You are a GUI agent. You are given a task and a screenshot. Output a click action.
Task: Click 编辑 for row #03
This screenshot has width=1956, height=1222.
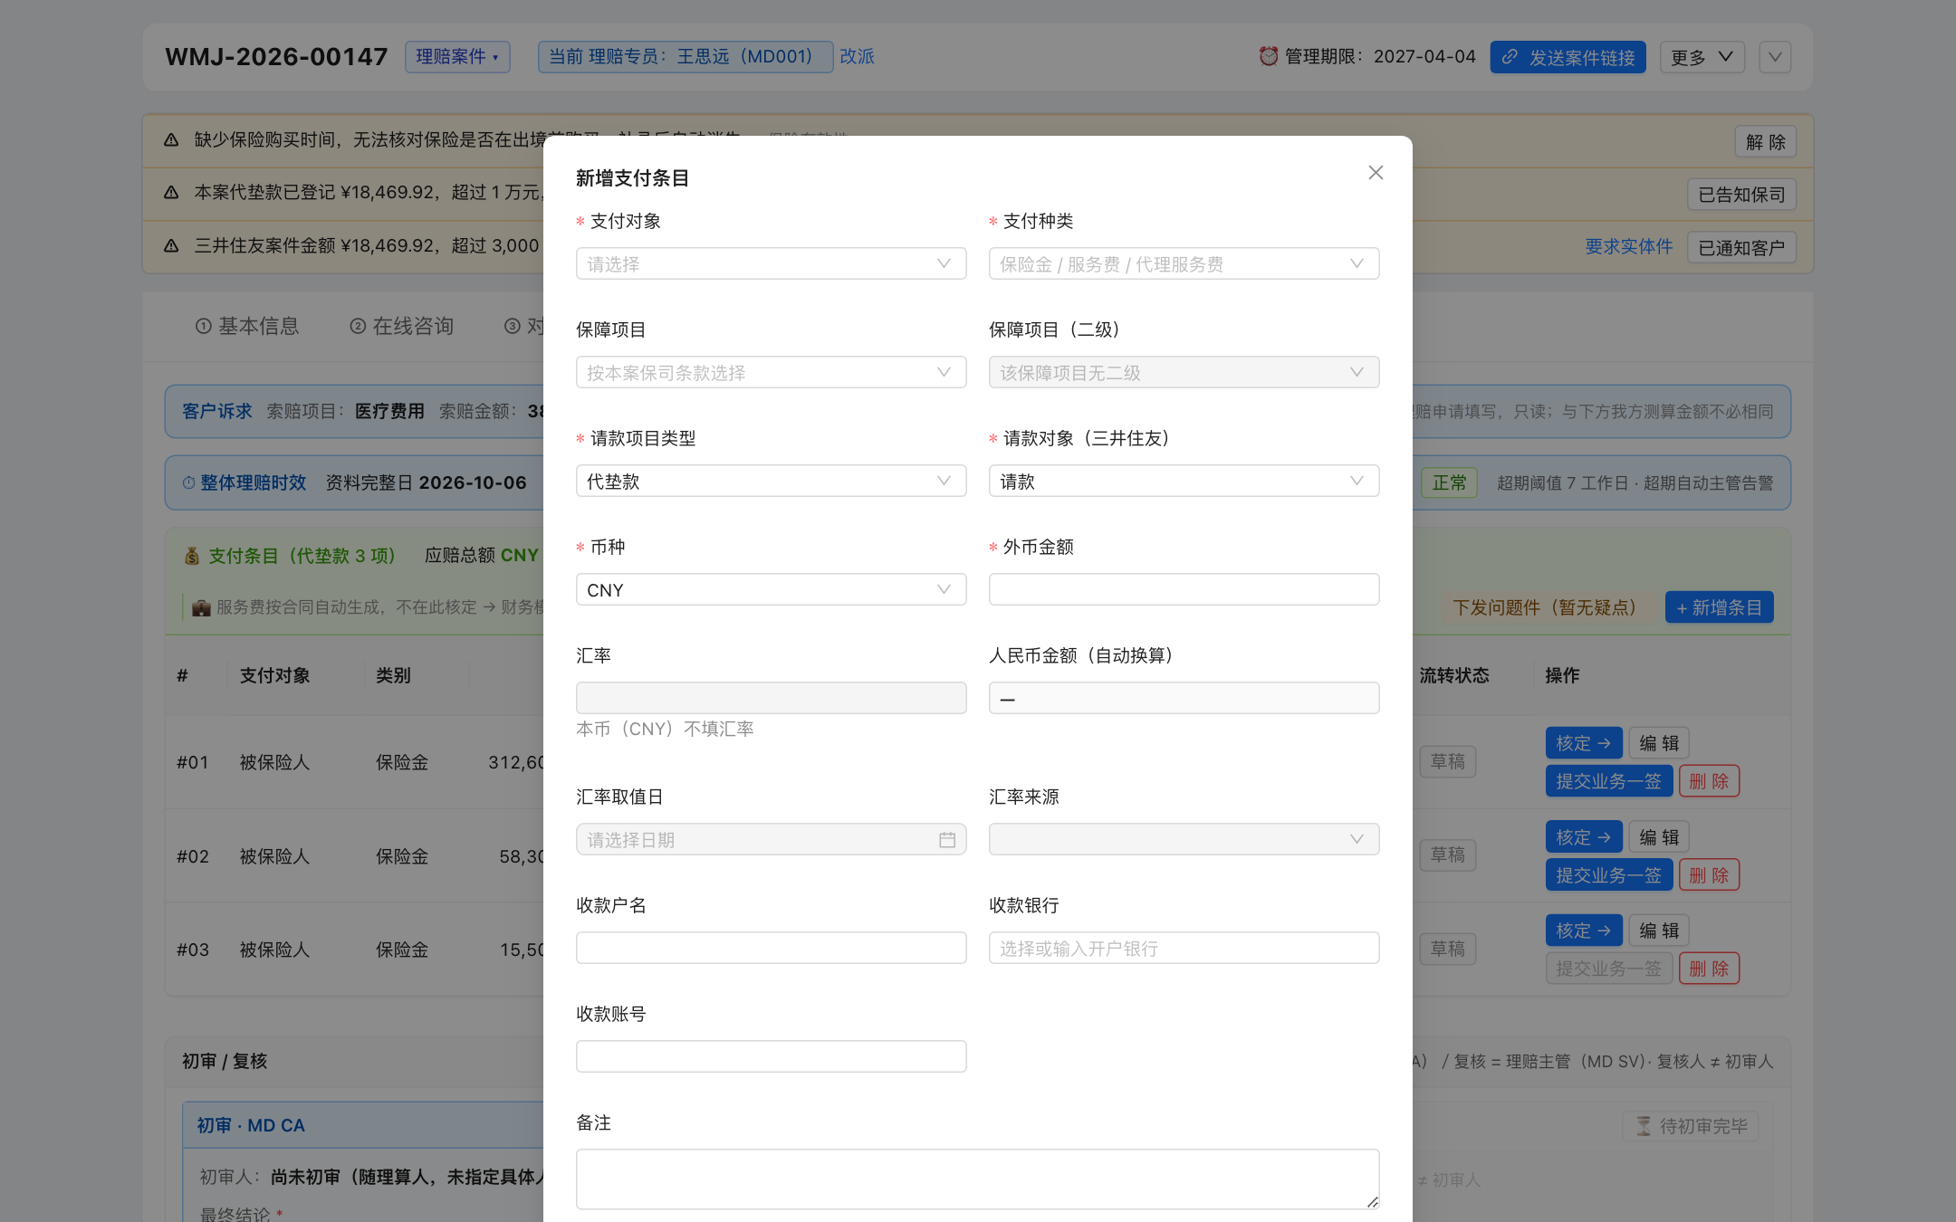pos(1659,931)
